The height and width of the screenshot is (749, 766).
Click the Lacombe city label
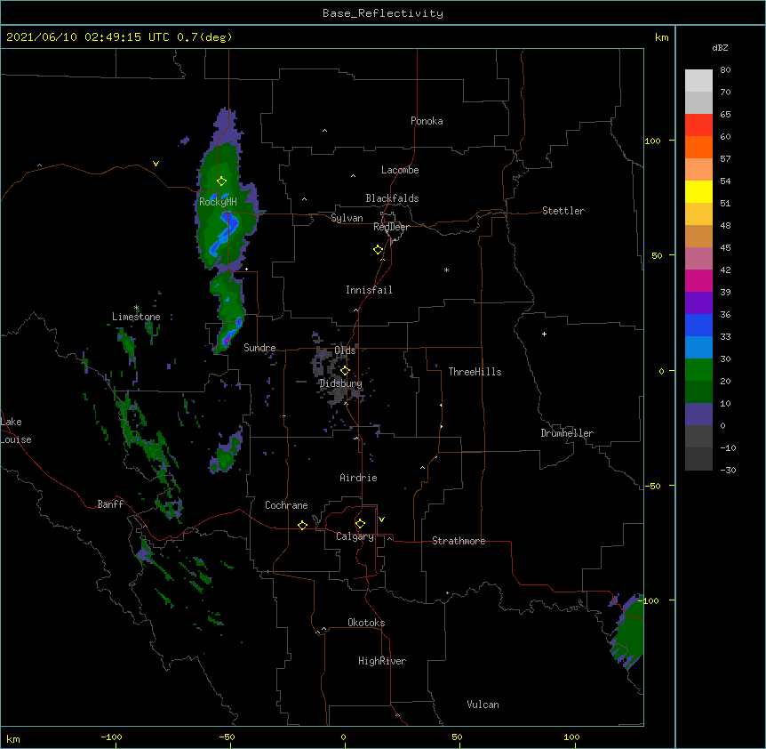400,170
